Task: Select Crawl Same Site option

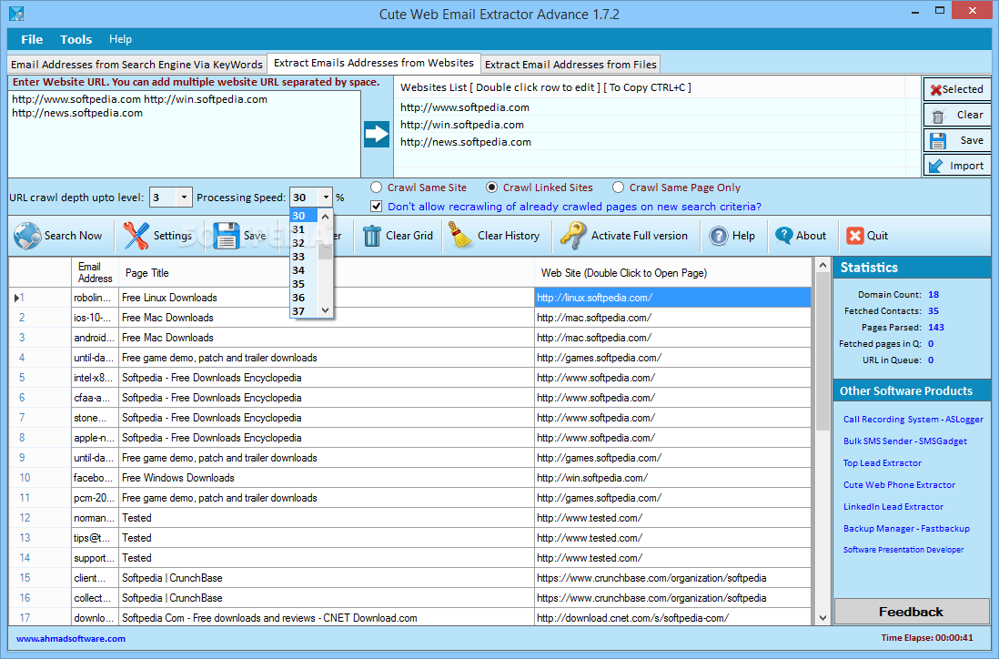Action: coord(377,188)
